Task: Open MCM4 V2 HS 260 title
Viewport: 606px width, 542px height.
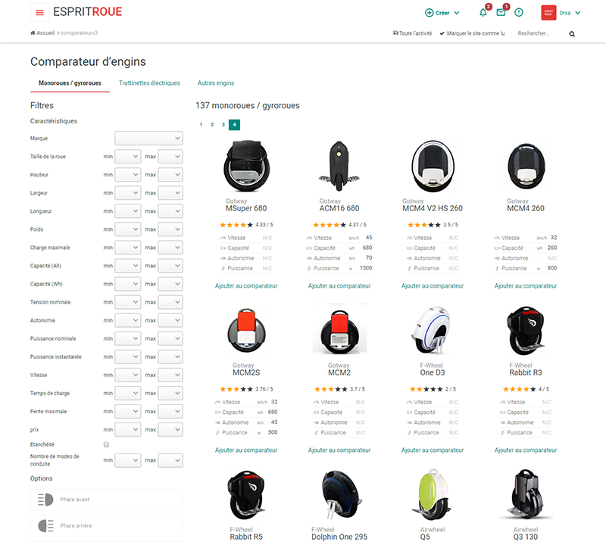Action: point(433,209)
